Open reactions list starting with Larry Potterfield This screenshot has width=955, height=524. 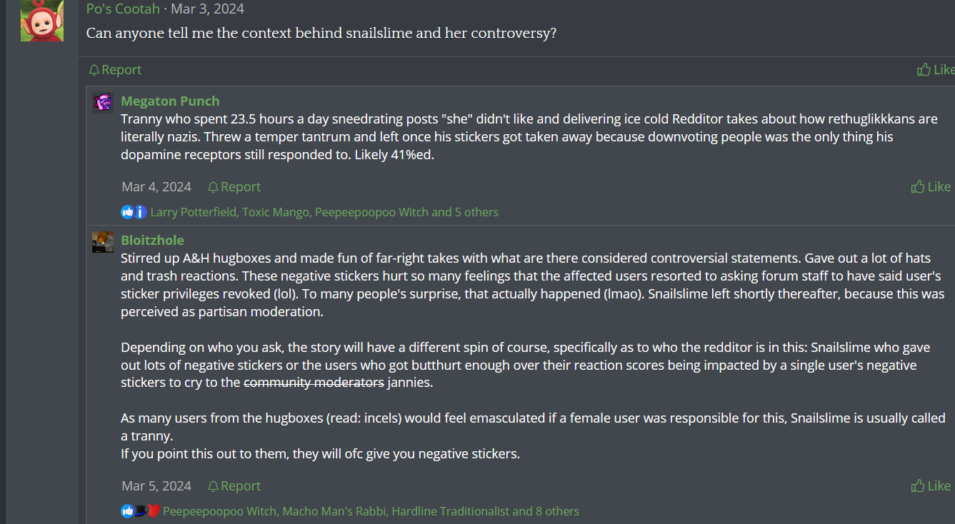coord(324,212)
